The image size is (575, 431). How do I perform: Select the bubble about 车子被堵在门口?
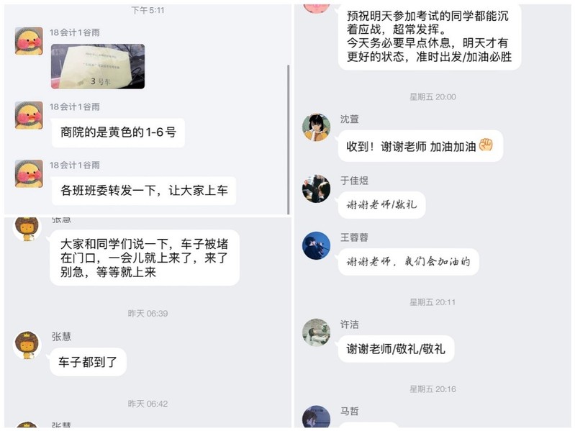pyautogui.click(x=145, y=258)
